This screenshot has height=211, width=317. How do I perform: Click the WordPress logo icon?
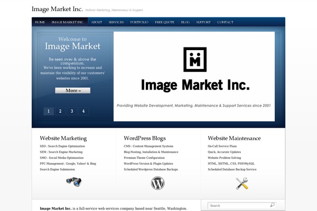pyautogui.click(x=157, y=183)
